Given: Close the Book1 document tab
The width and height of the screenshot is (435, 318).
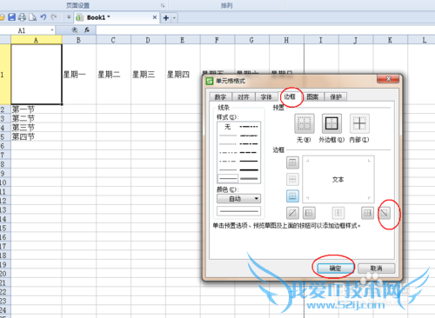Looking at the screenshot, I should click(x=155, y=17).
